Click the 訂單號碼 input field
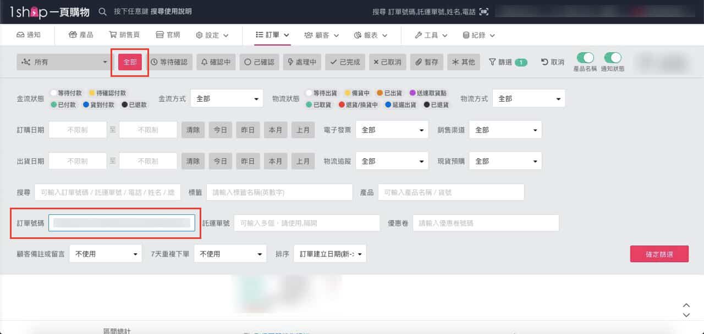Image resolution: width=704 pixels, height=334 pixels. [122, 222]
